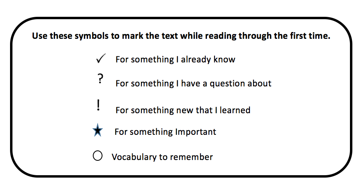This screenshot has height=188, width=360.
Task: Click the checkmark symbol
Action: pyautogui.click(x=100, y=59)
